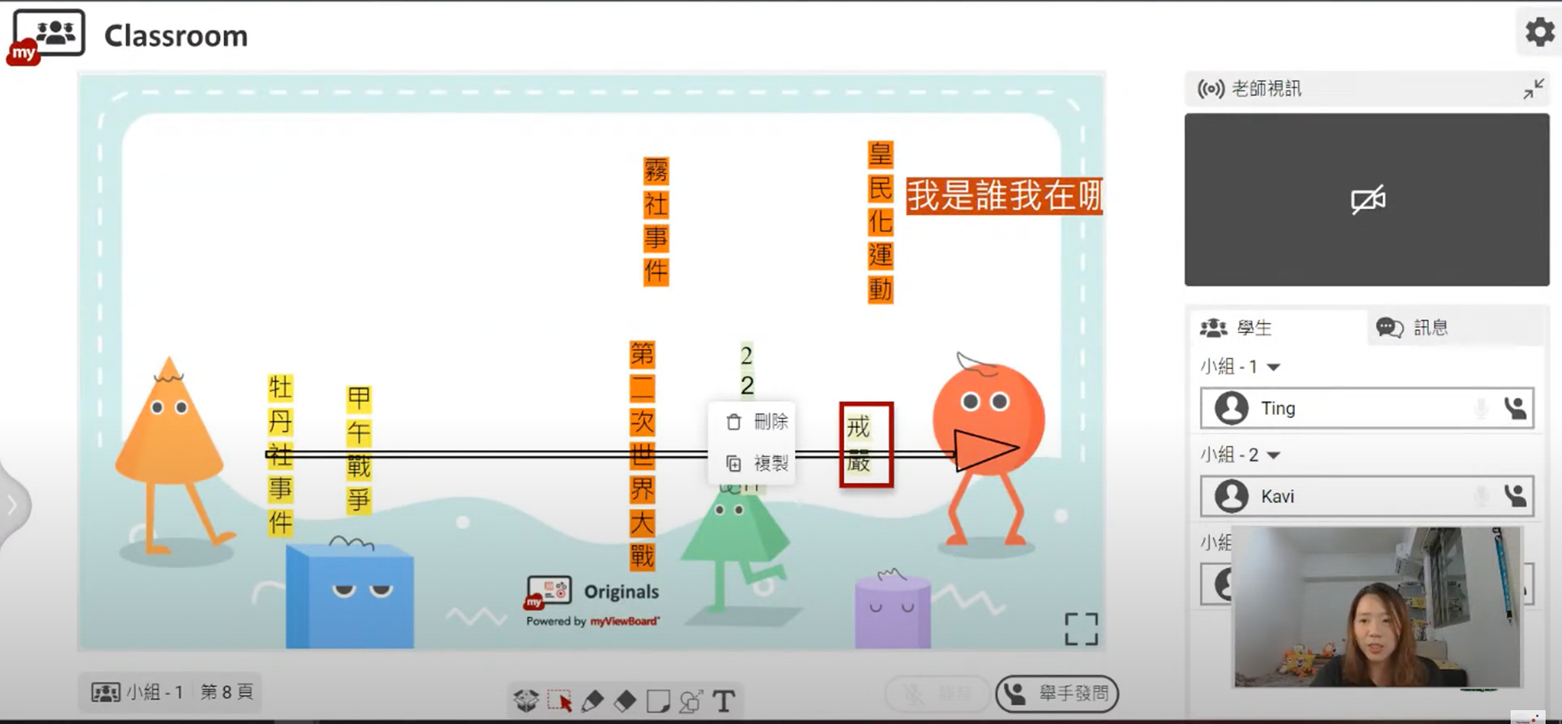Screen dimensions: 1562x724
Task: Toggle Ting's raise-hand icon
Action: [x=1515, y=408]
